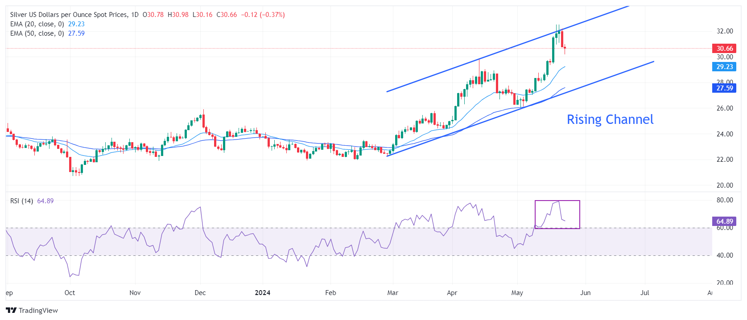The width and height of the screenshot is (747, 320).
Task: Select the EMA (50, close, 0) legend
Action: pyautogui.click(x=37, y=33)
